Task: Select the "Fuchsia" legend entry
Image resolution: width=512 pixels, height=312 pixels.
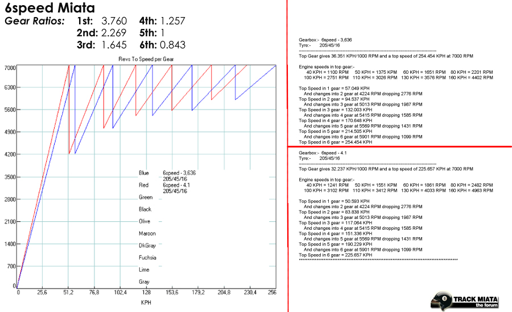Action: (x=147, y=258)
